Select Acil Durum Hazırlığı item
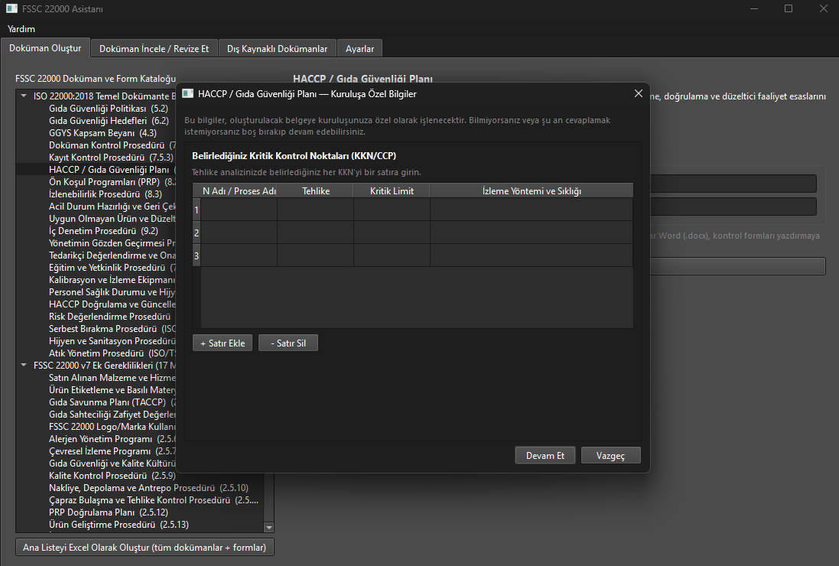This screenshot has height=566, width=839. point(112,207)
